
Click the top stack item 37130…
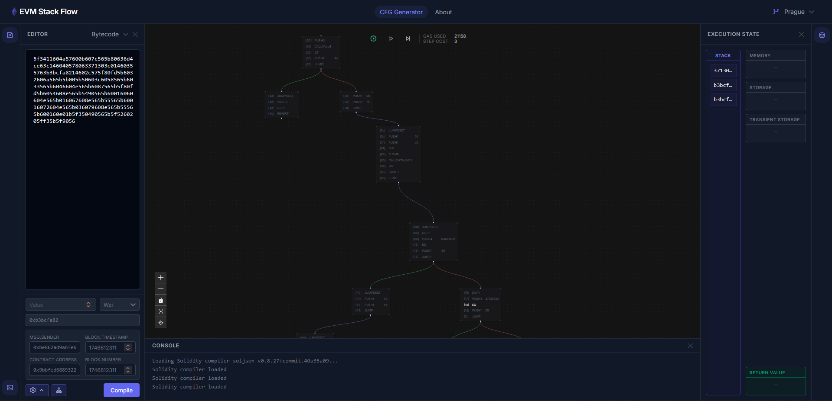(x=723, y=71)
